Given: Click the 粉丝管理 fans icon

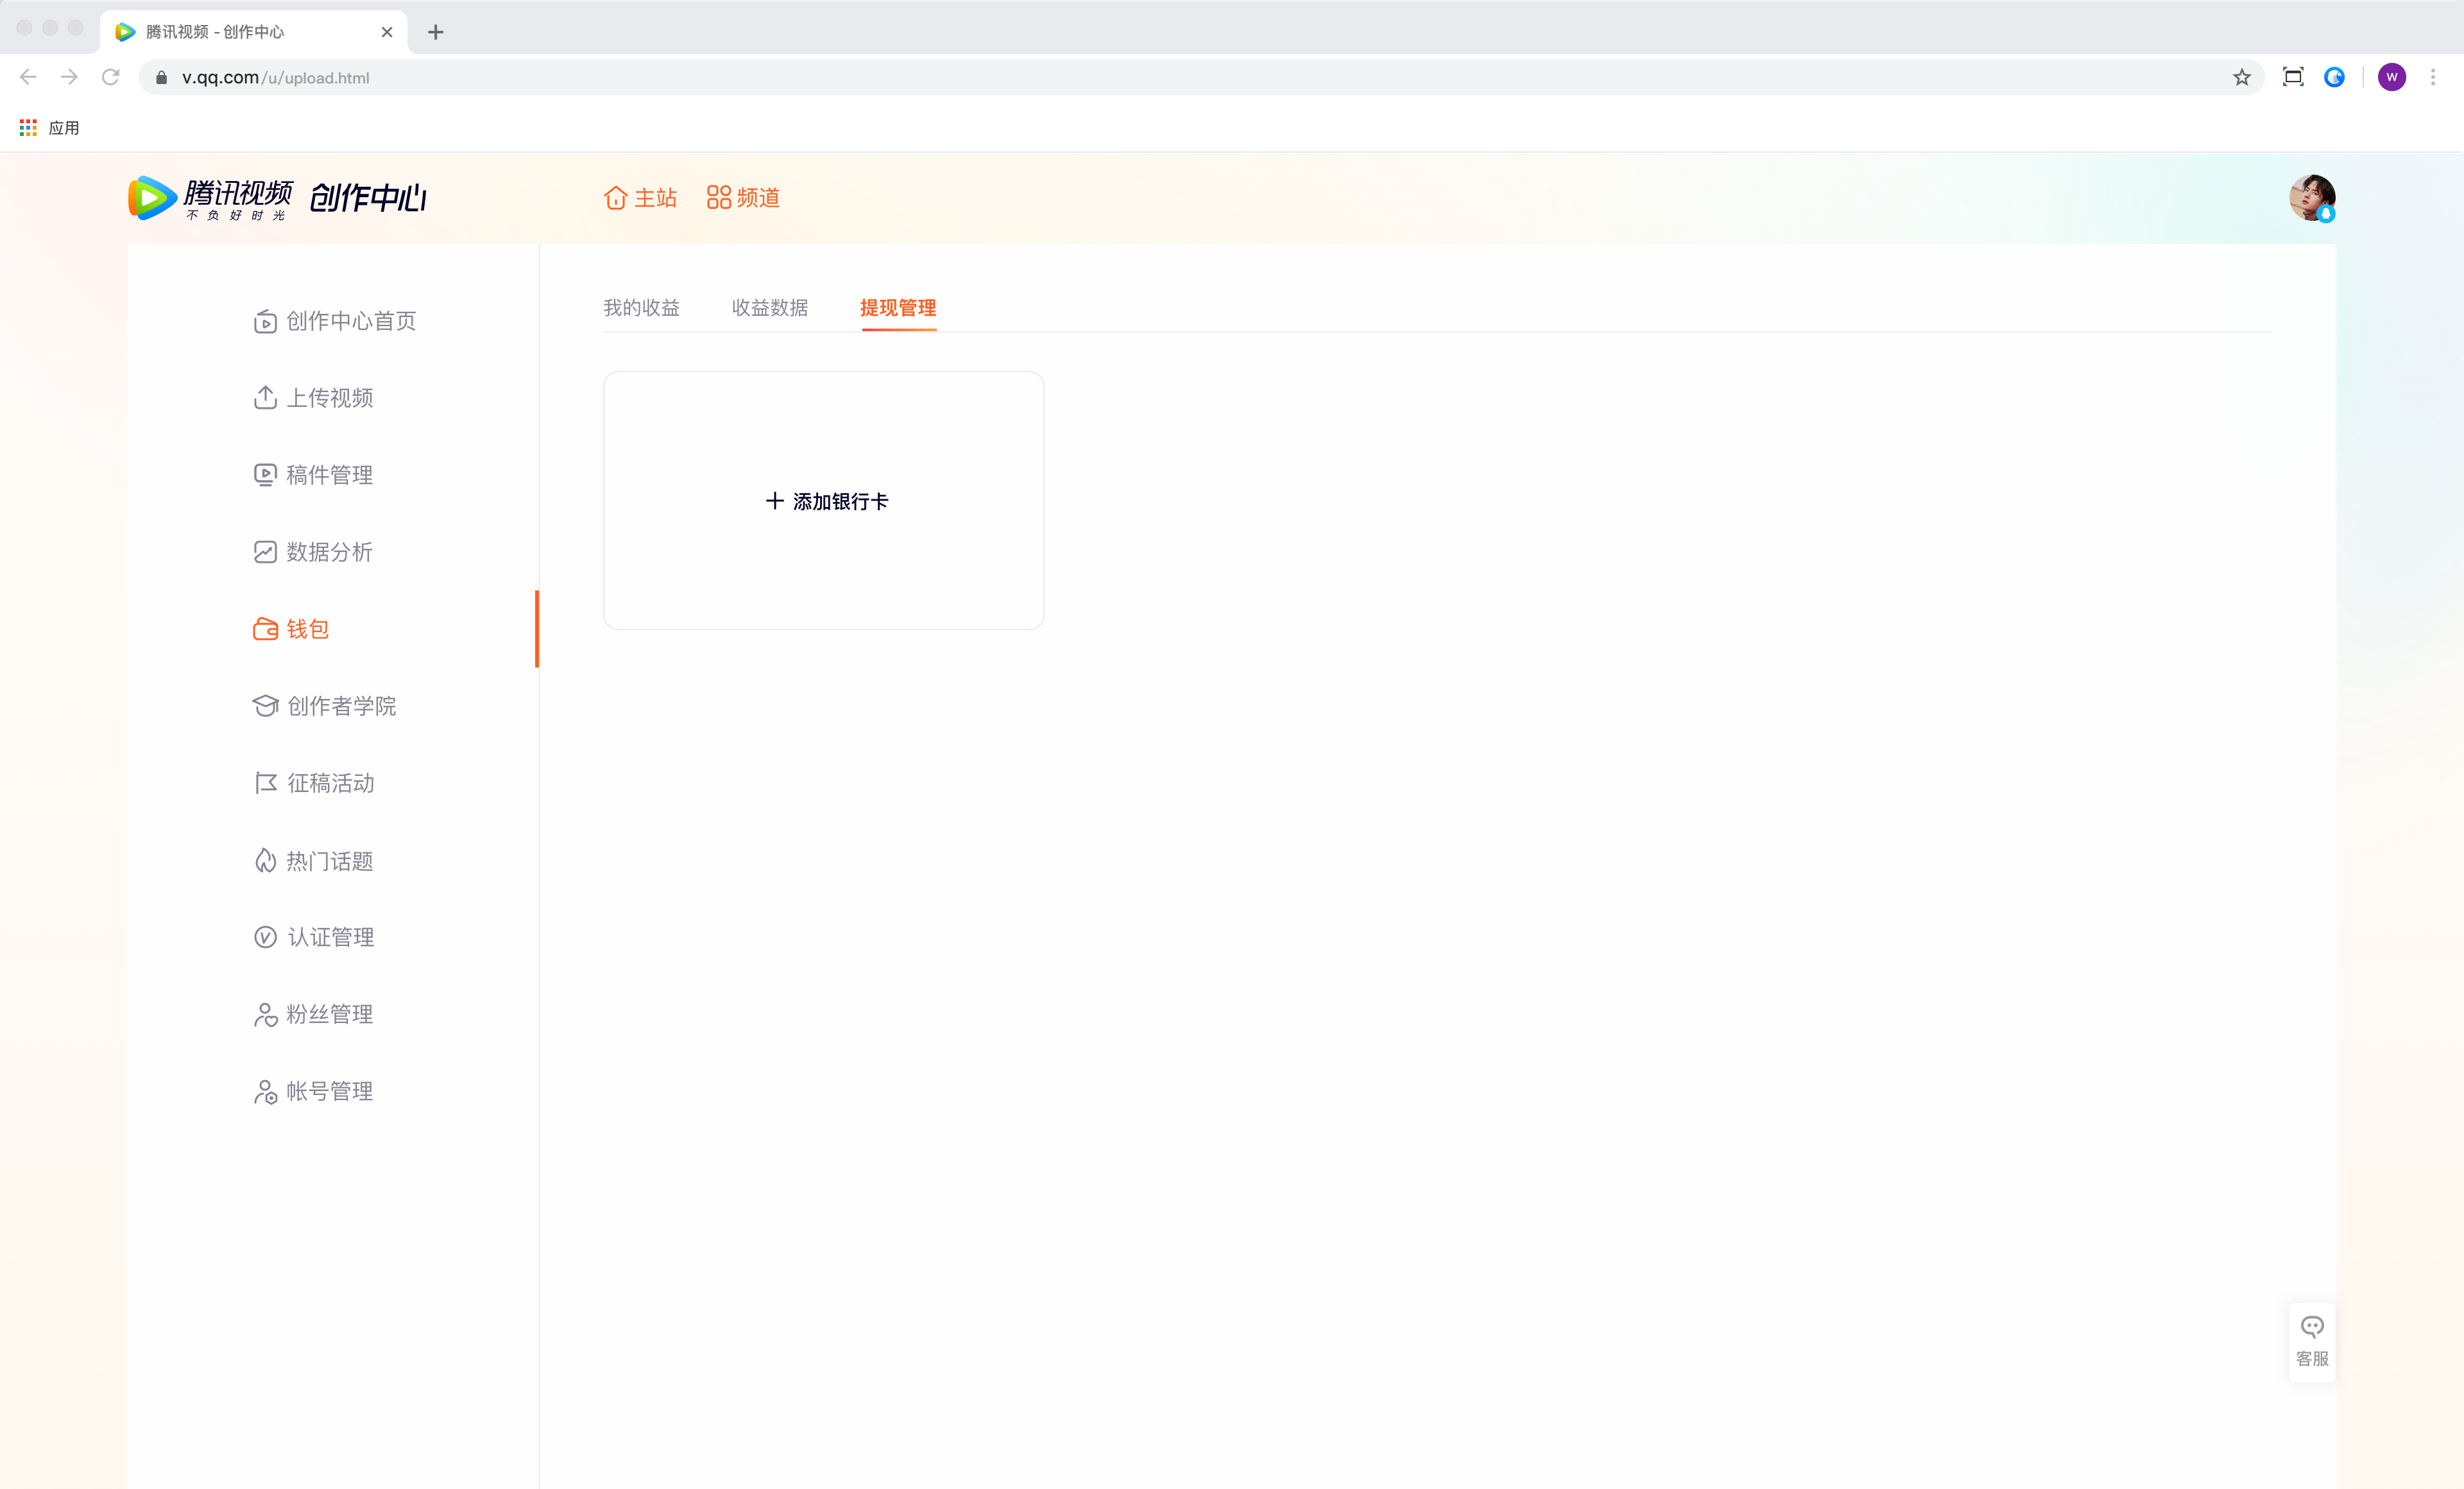Looking at the screenshot, I should [265, 1015].
